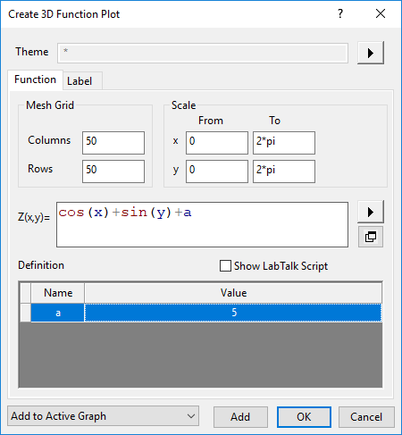Confirm with the OK button
The height and width of the screenshot is (435, 402).
(x=304, y=417)
